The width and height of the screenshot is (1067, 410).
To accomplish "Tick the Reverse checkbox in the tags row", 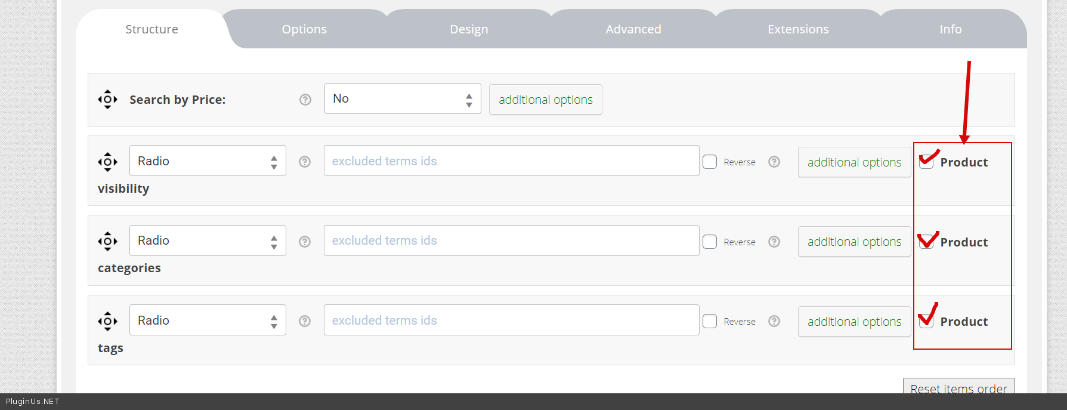I will [710, 321].
